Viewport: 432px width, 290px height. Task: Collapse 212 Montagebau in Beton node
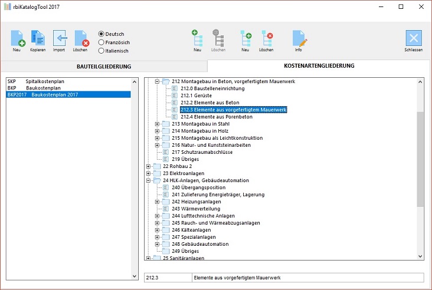tap(157, 81)
